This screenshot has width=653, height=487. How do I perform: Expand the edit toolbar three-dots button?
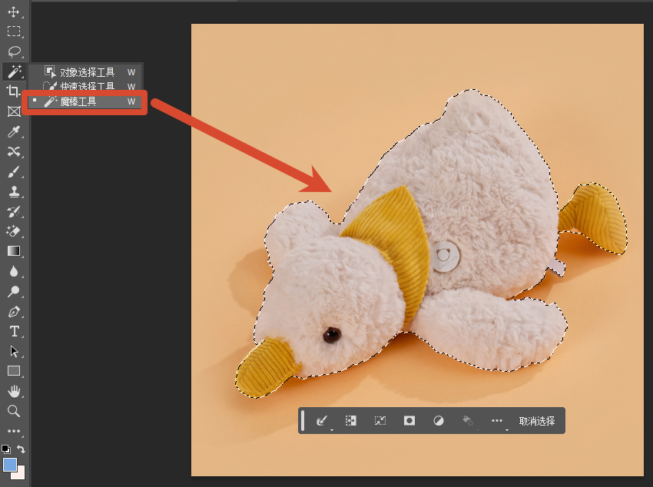pos(14,431)
